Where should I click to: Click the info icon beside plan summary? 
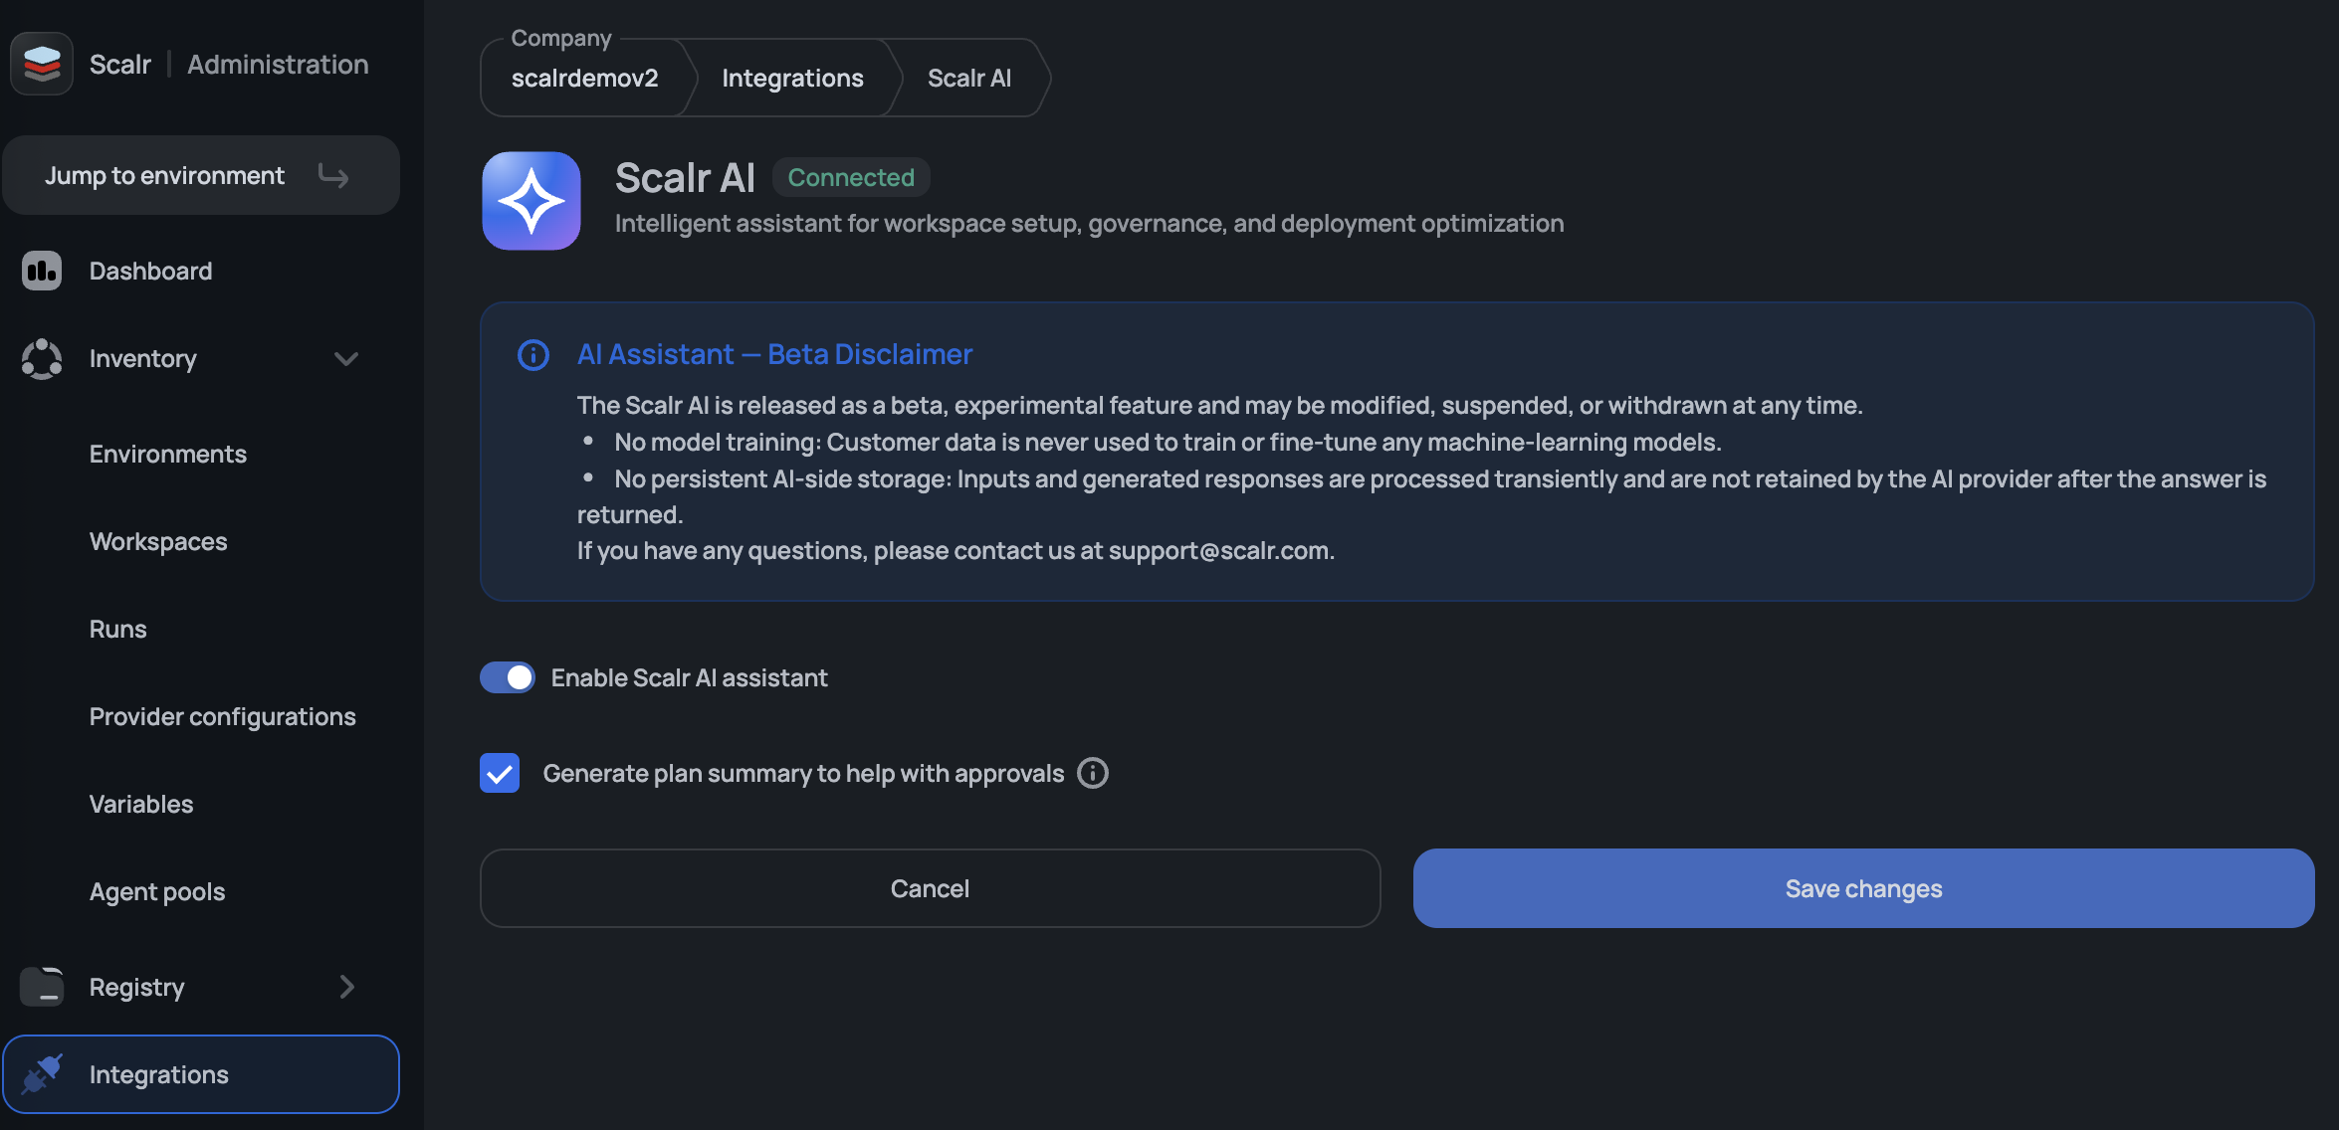1093,773
